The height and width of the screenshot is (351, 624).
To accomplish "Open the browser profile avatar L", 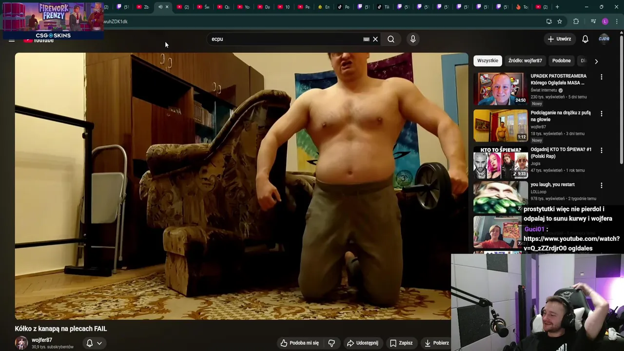I will [605, 21].
